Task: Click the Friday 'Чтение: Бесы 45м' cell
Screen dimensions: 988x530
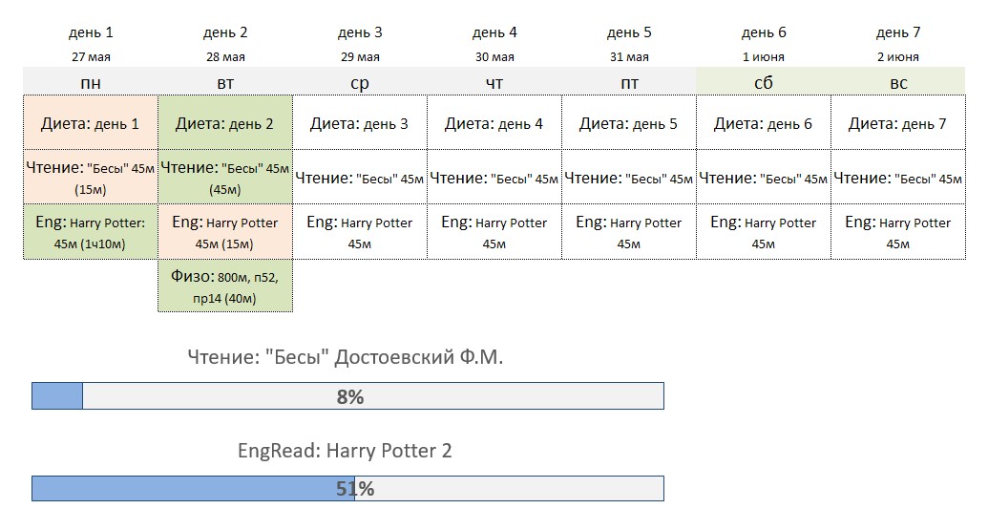Action: click(x=629, y=177)
